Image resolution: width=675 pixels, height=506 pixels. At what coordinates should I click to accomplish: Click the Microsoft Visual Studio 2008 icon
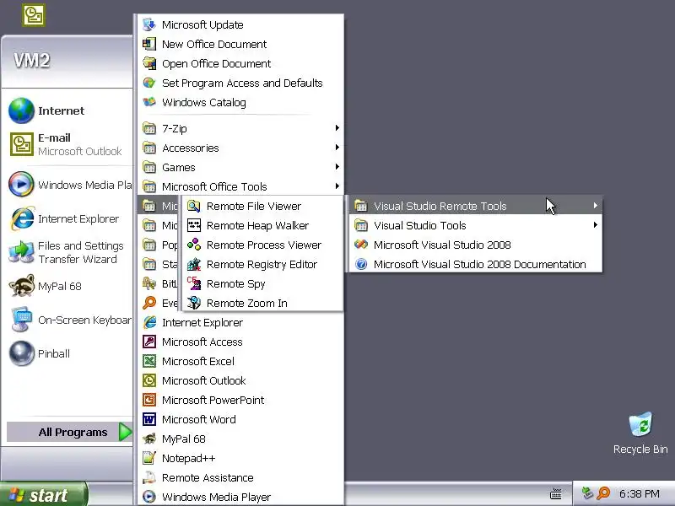[x=361, y=245]
